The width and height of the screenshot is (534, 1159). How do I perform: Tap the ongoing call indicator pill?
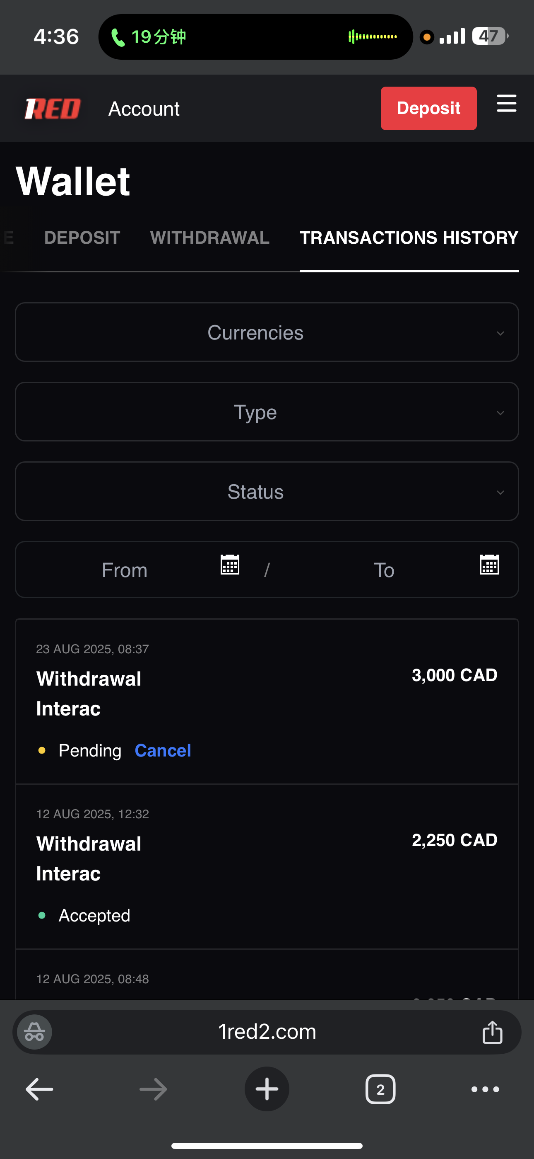[255, 37]
